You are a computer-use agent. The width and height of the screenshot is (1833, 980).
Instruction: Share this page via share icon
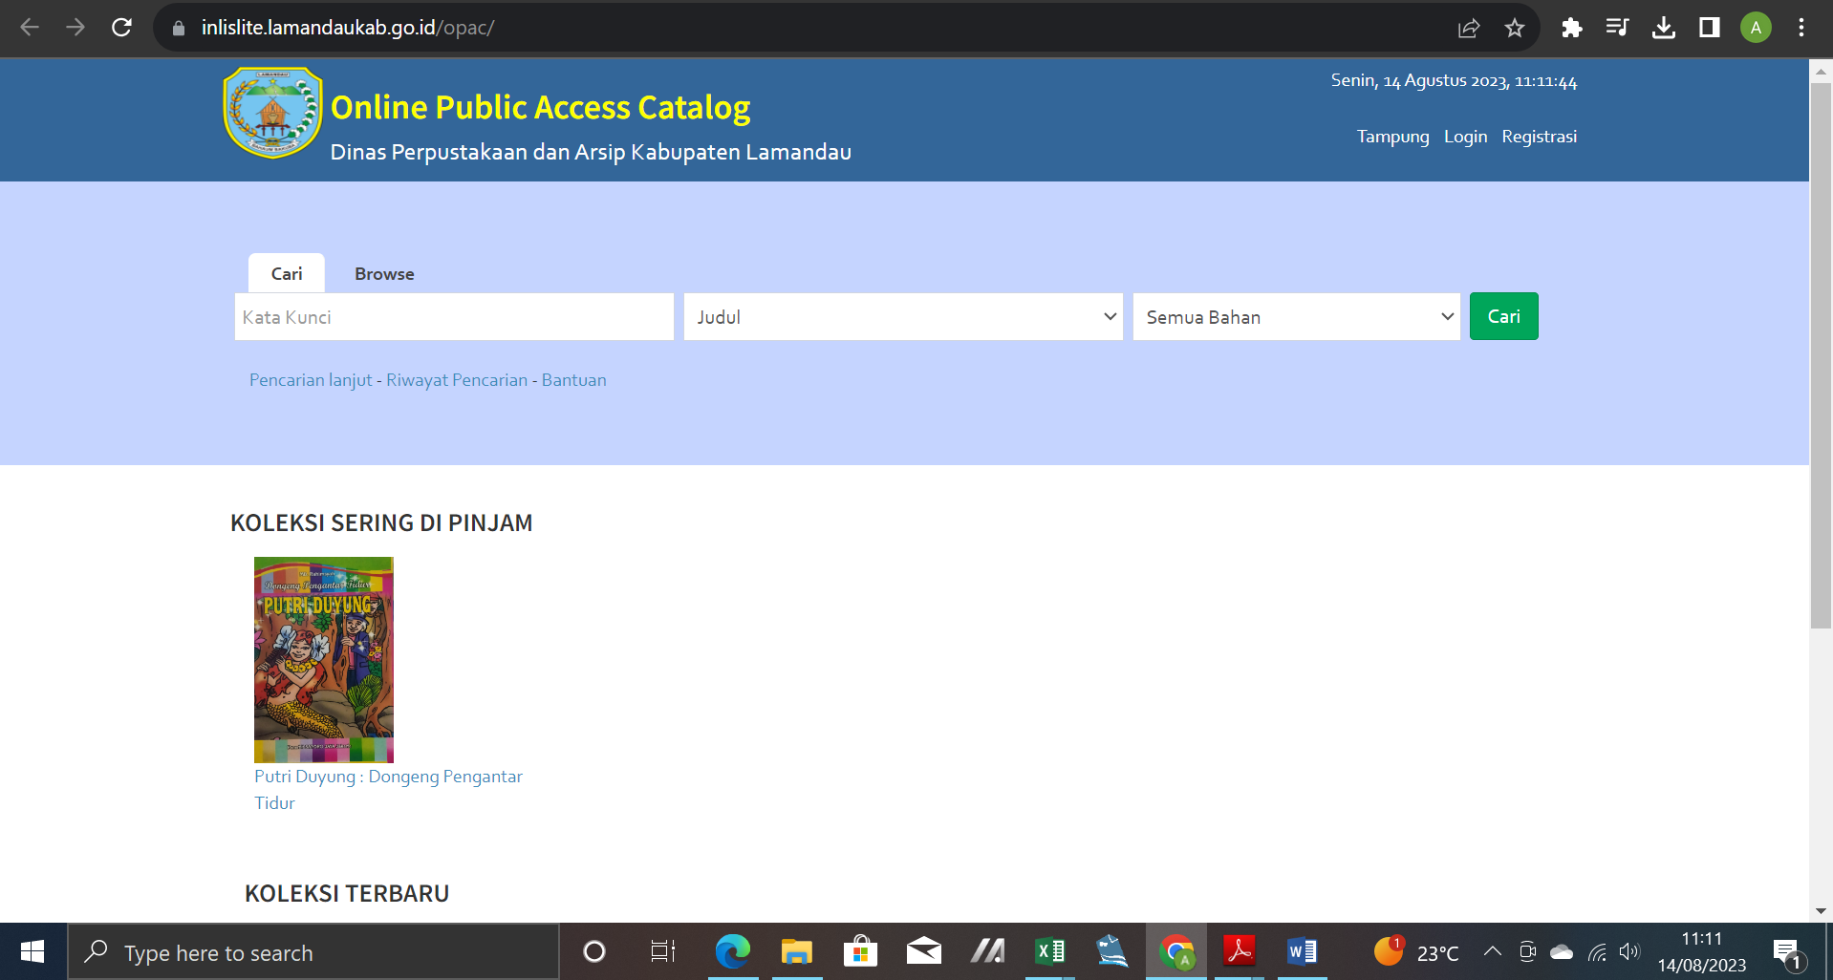pos(1469,28)
